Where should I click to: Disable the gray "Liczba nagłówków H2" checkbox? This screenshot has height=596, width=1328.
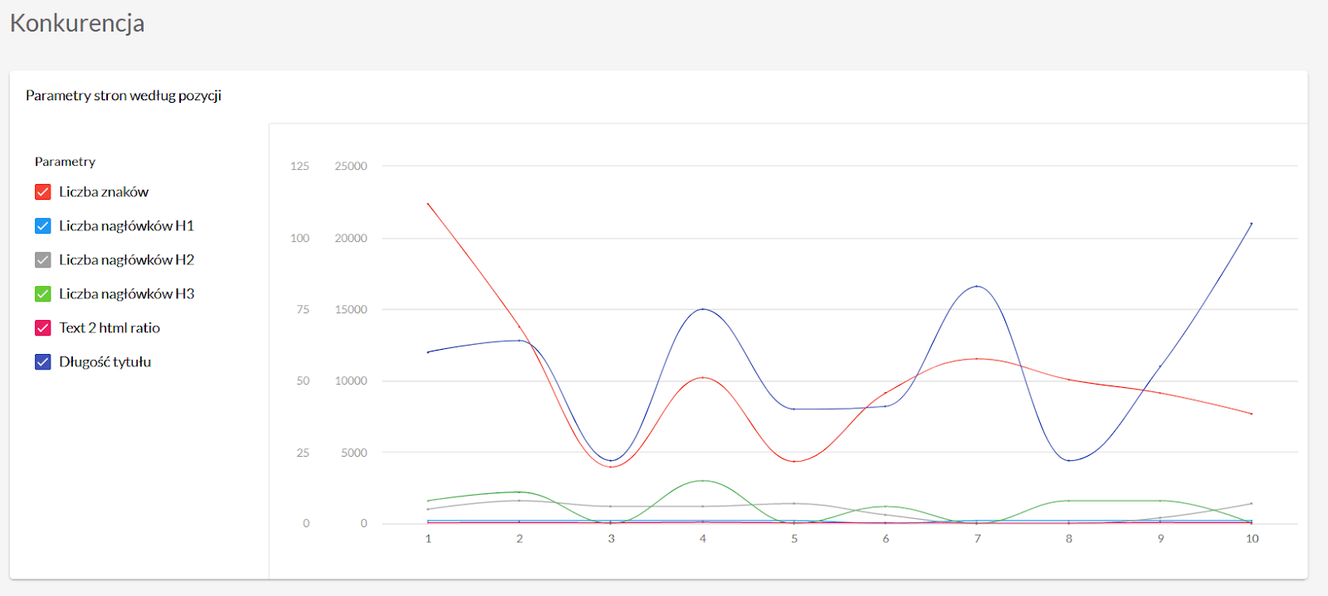coord(43,260)
